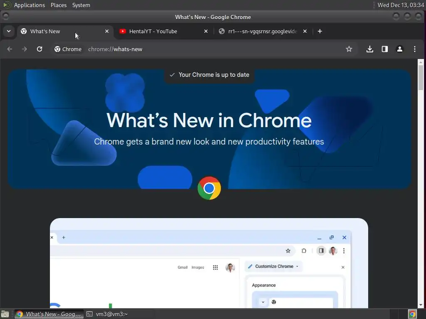Click the profile photo in preview toolbar
The height and width of the screenshot is (319, 426).
(x=333, y=250)
